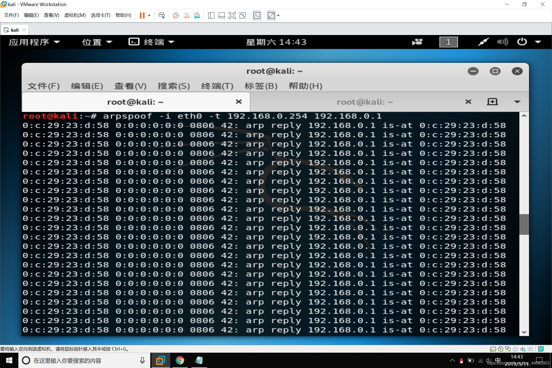
Task: Click the hard disk device status icon
Action: tap(493, 349)
